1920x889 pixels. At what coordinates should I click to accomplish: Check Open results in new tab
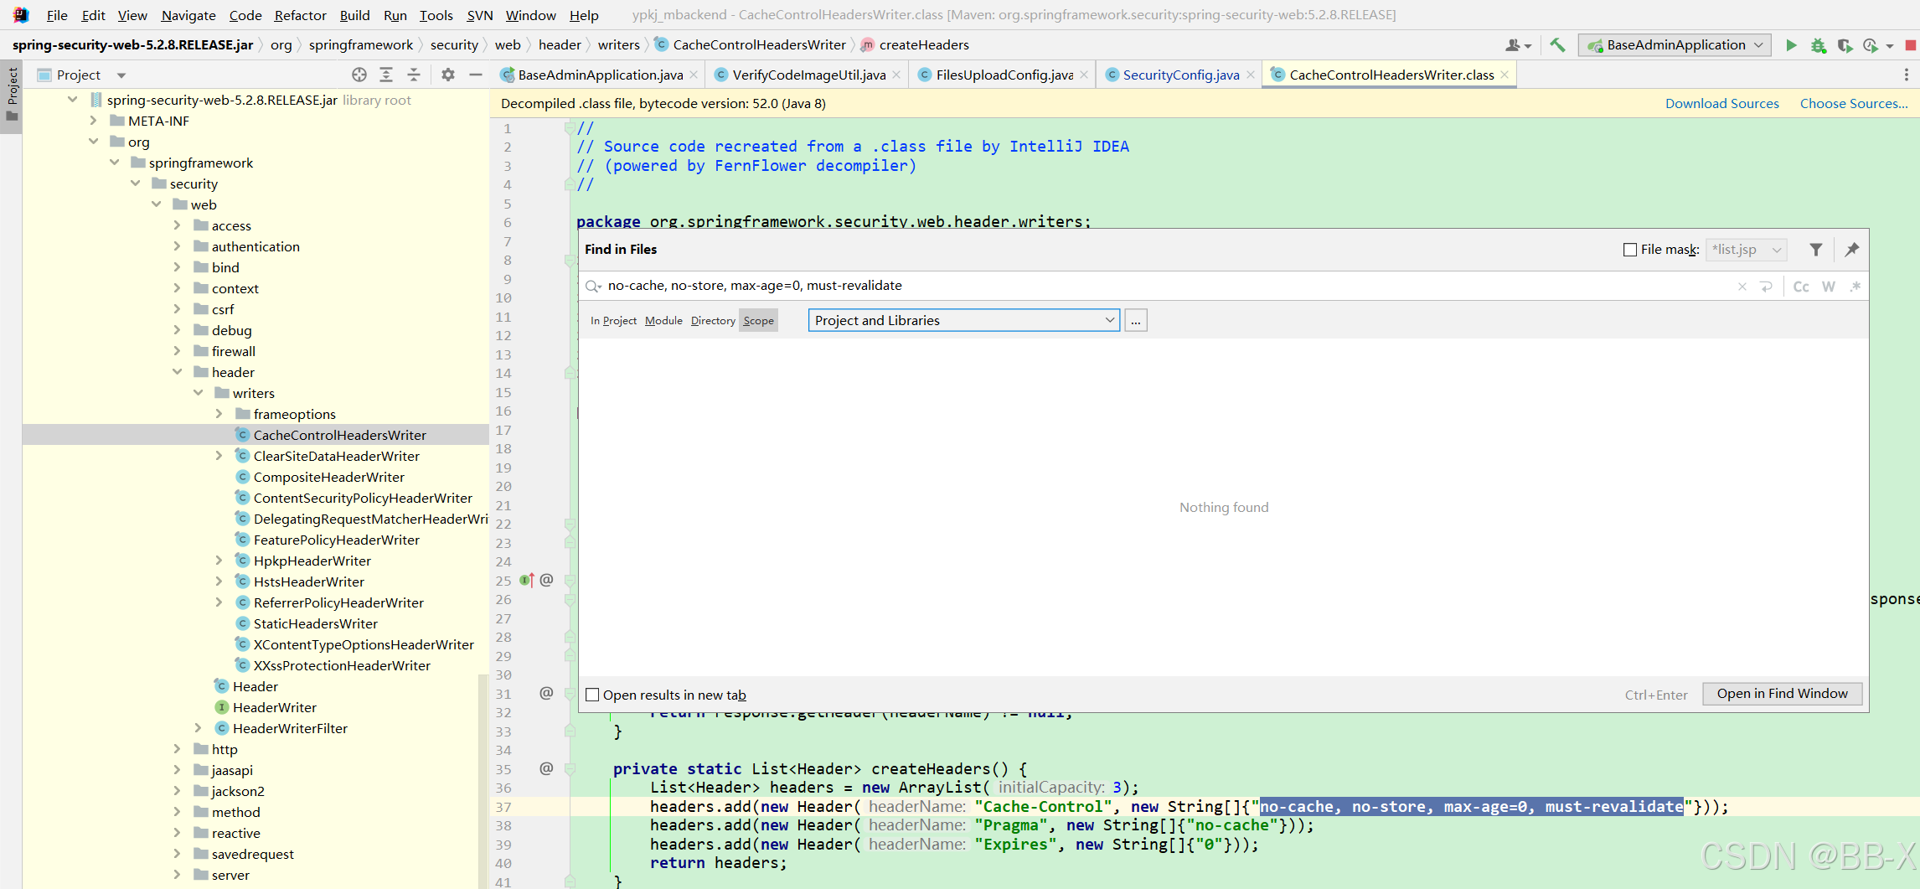(x=592, y=695)
